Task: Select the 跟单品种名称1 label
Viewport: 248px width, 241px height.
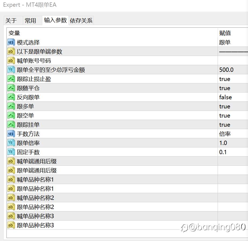Action: coord(35,189)
